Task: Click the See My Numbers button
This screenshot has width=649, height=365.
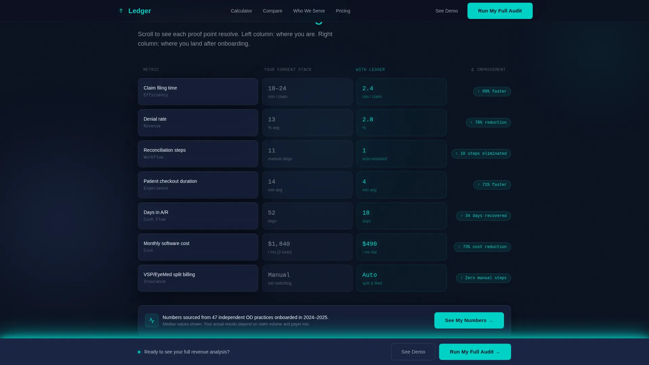Action: click(469, 320)
